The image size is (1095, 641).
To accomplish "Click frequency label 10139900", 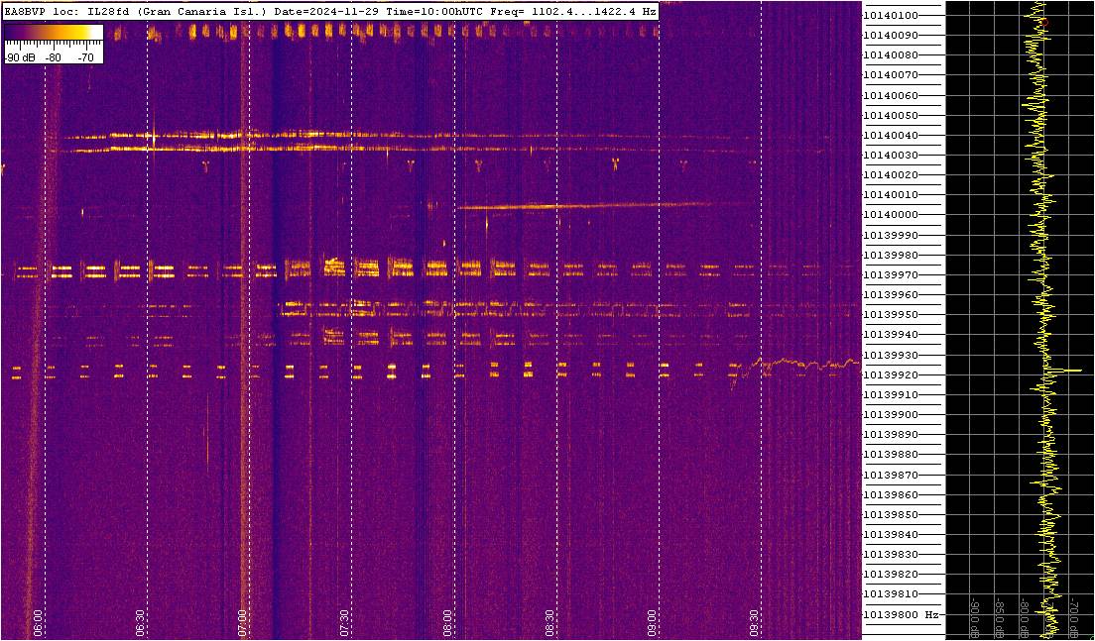I will pos(890,415).
